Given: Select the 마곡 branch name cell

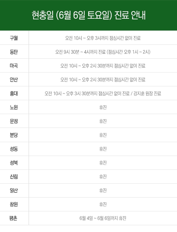Looking at the screenshot, I should click(14, 66).
